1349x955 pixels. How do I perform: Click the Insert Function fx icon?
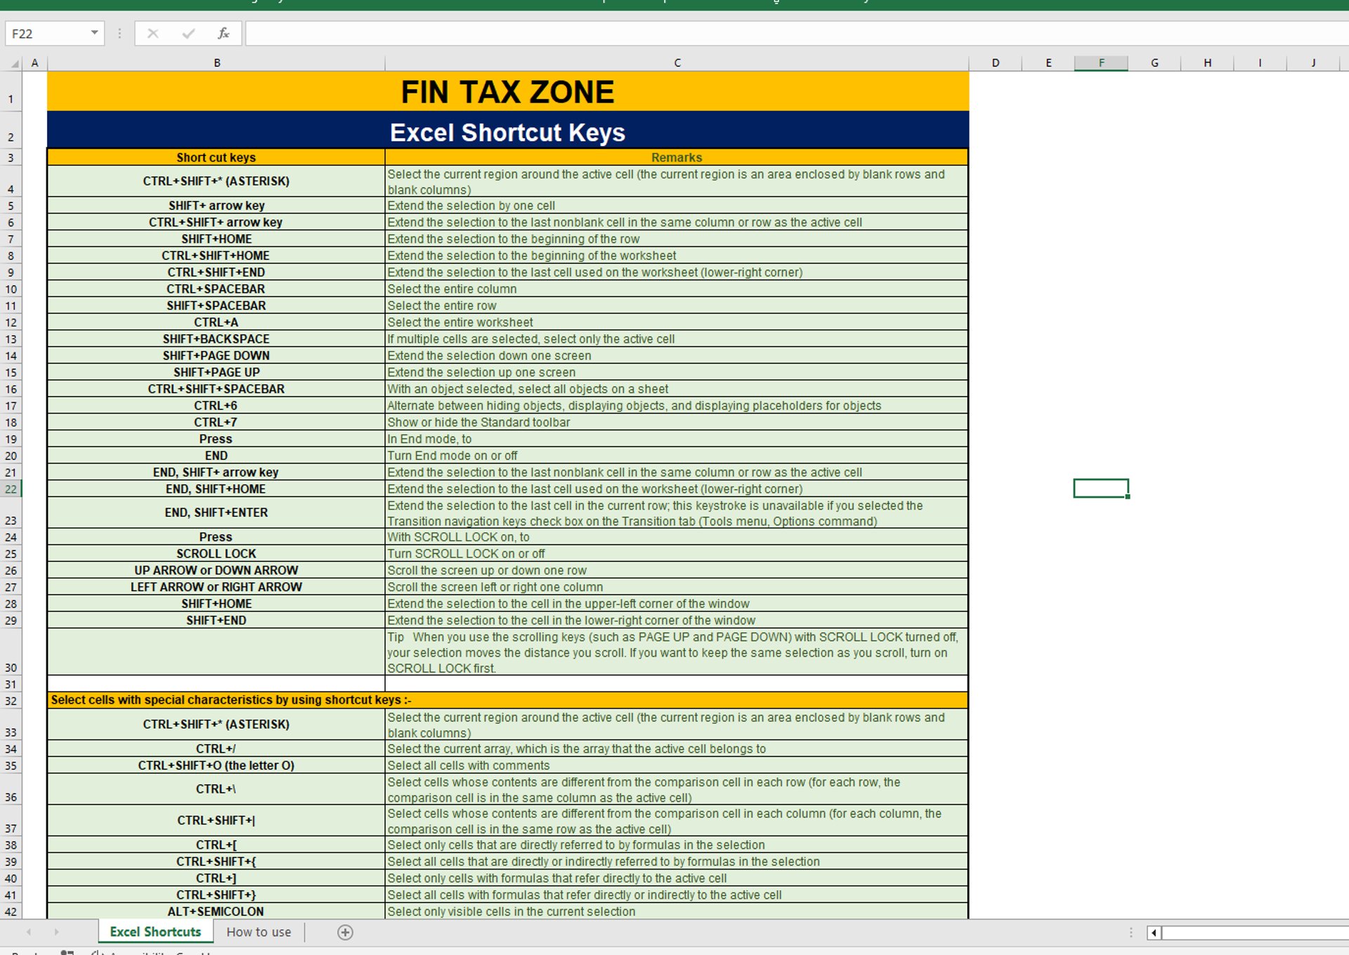point(223,33)
